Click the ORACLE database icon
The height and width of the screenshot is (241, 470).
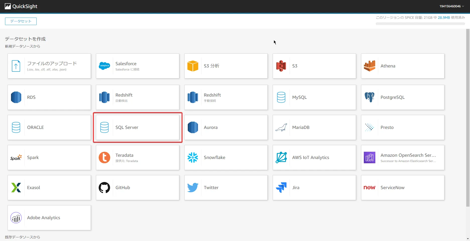click(x=16, y=127)
